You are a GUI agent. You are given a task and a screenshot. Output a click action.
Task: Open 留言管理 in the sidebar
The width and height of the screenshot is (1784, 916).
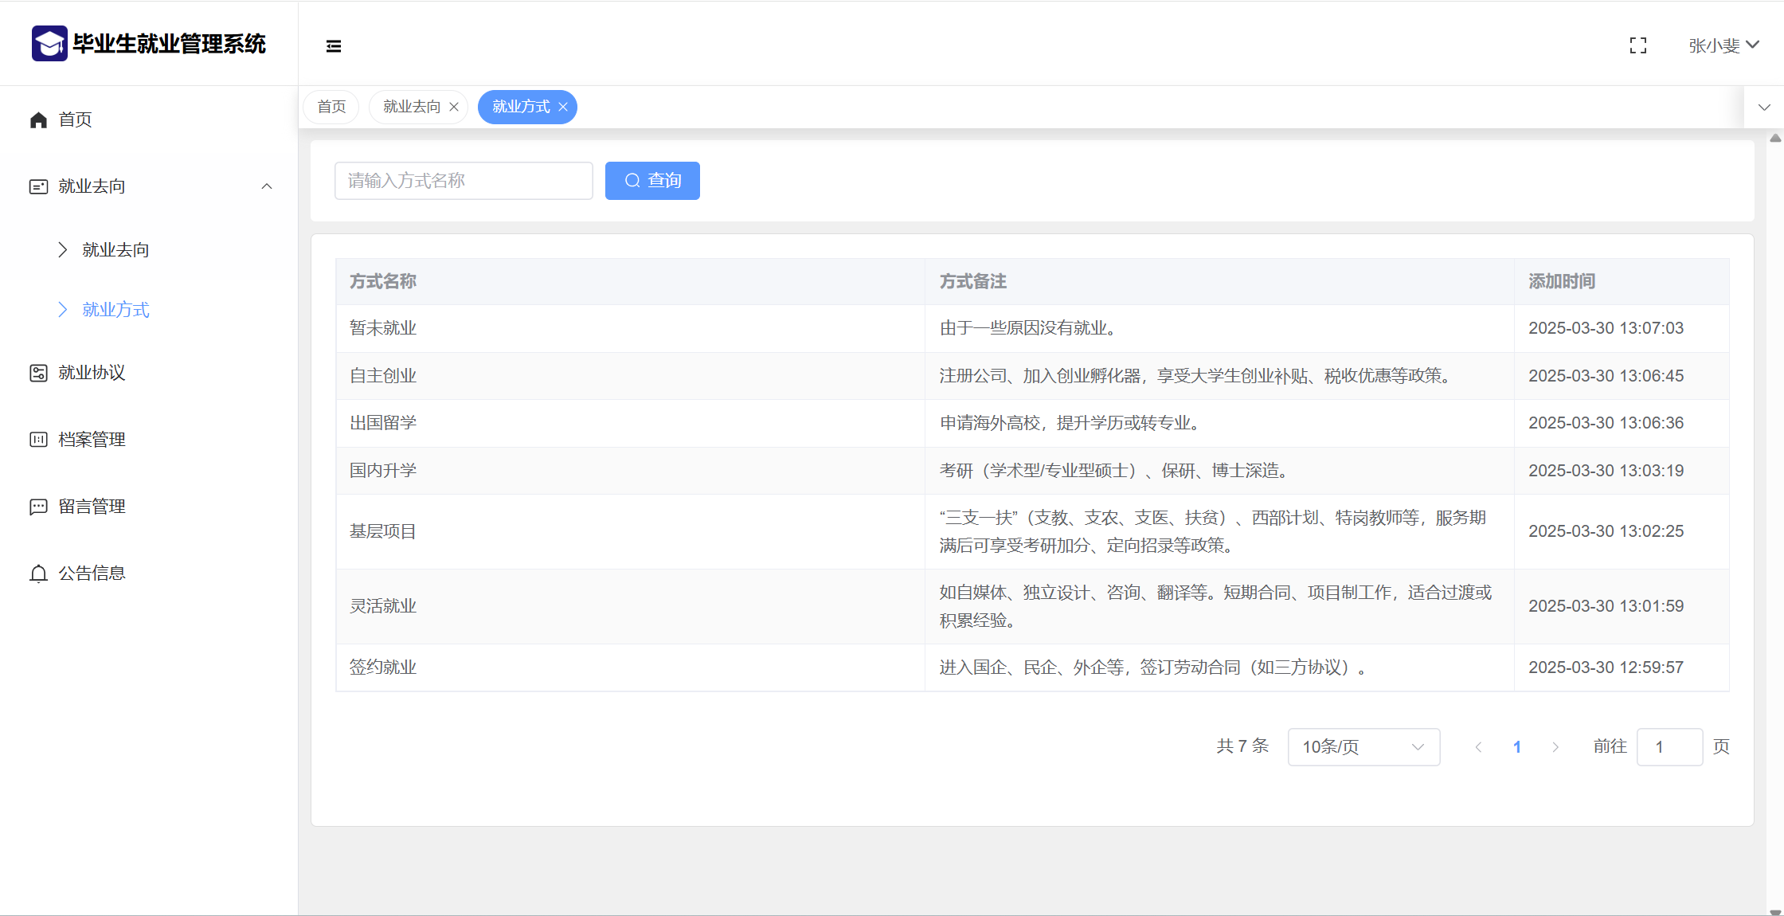click(x=92, y=507)
